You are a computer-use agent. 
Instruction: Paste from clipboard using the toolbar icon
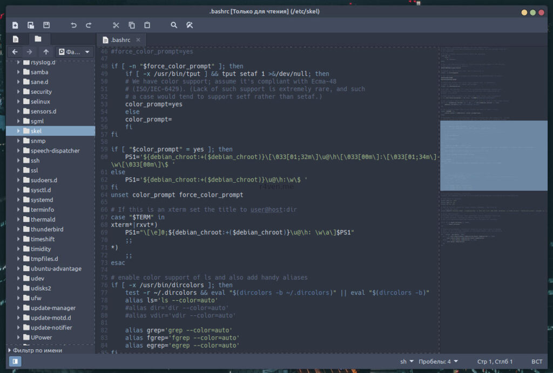[x=147, y=25]
